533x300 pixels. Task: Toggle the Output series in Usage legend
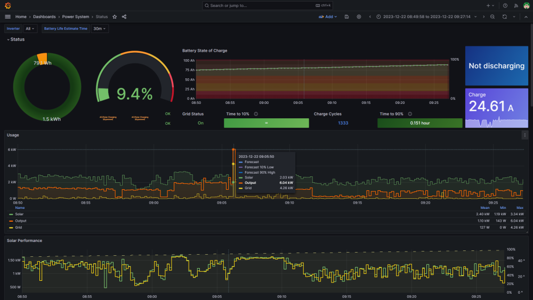[20, 221]
